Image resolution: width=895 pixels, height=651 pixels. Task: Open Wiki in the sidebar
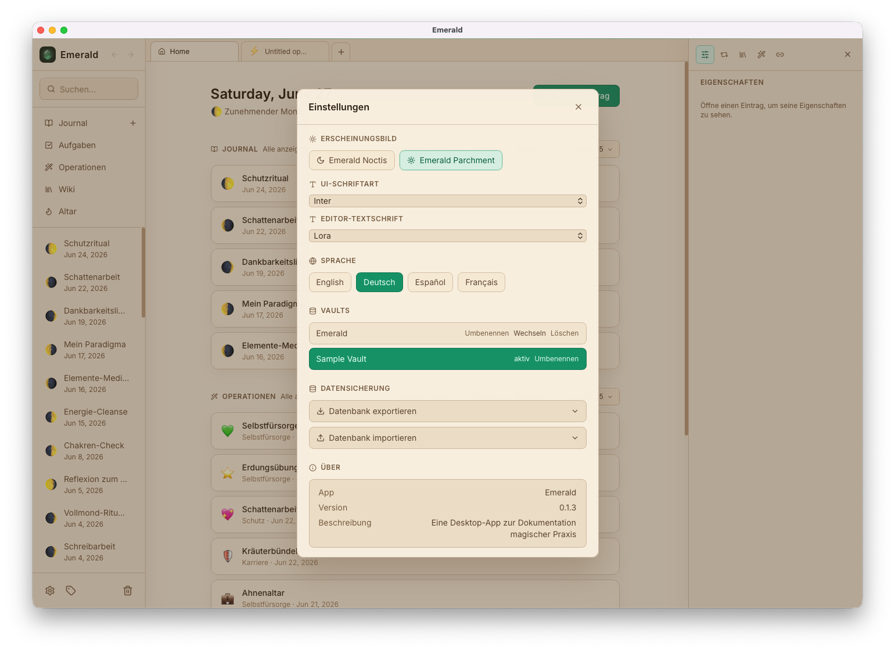click(66, 189)
